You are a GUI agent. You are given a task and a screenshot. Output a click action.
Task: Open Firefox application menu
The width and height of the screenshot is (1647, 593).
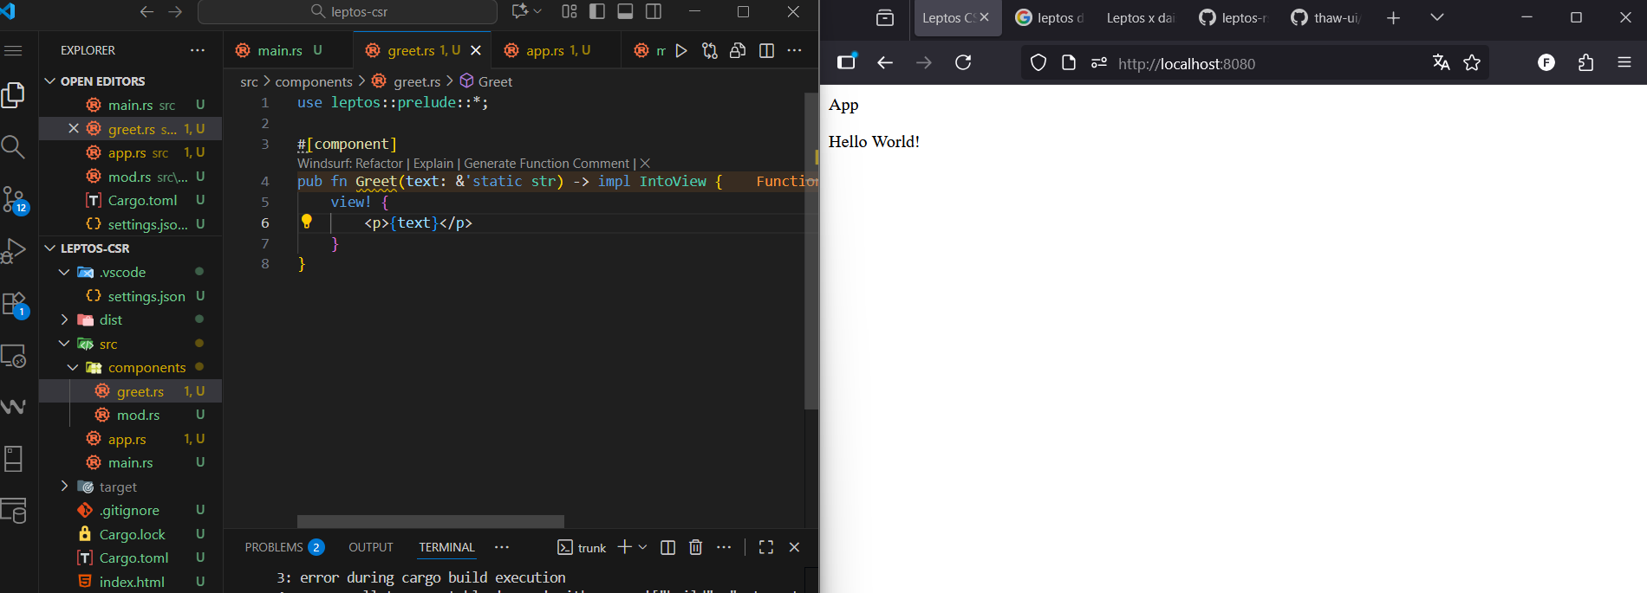(x=1624, y=62)
